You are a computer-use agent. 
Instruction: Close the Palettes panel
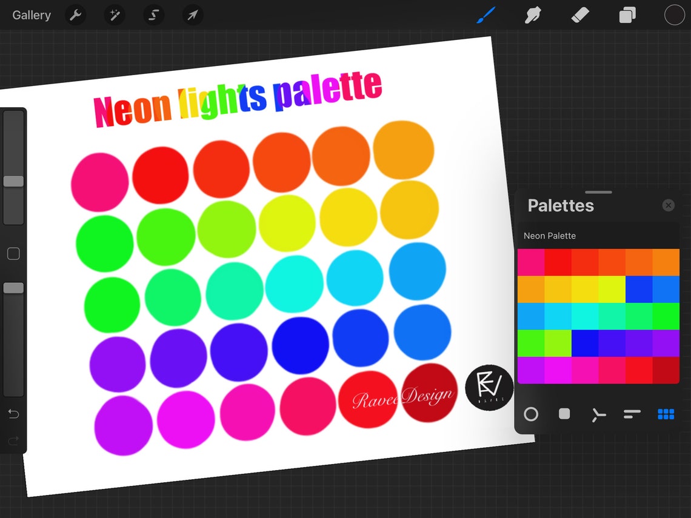click(668, 205)
